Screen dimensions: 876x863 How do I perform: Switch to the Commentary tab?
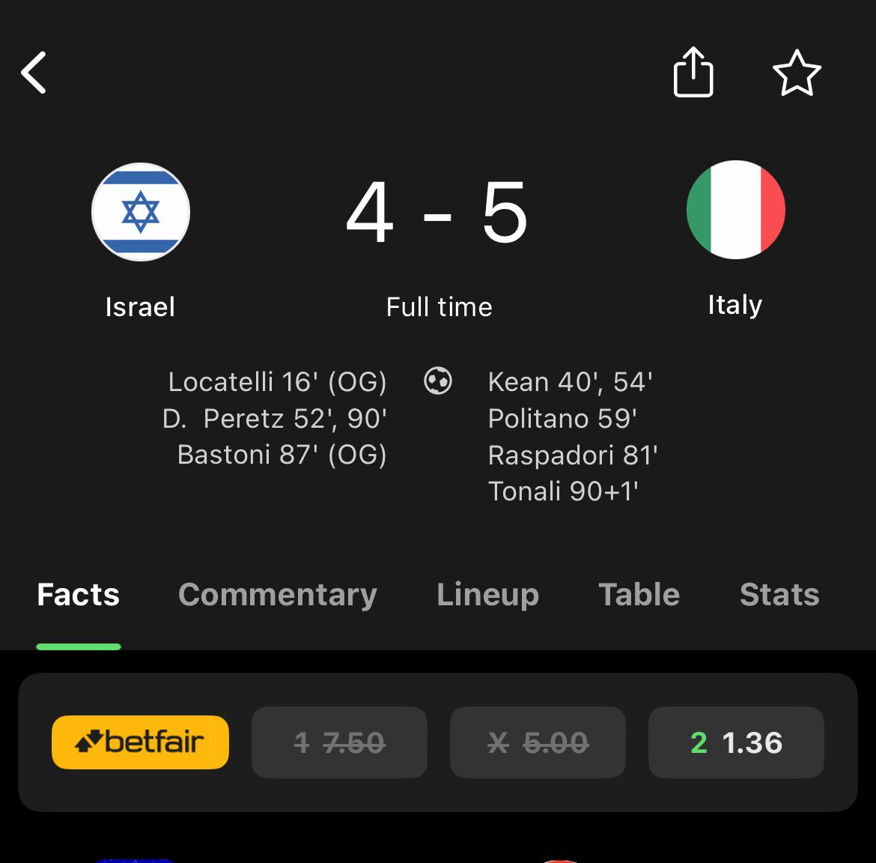[x=278, y=595]
